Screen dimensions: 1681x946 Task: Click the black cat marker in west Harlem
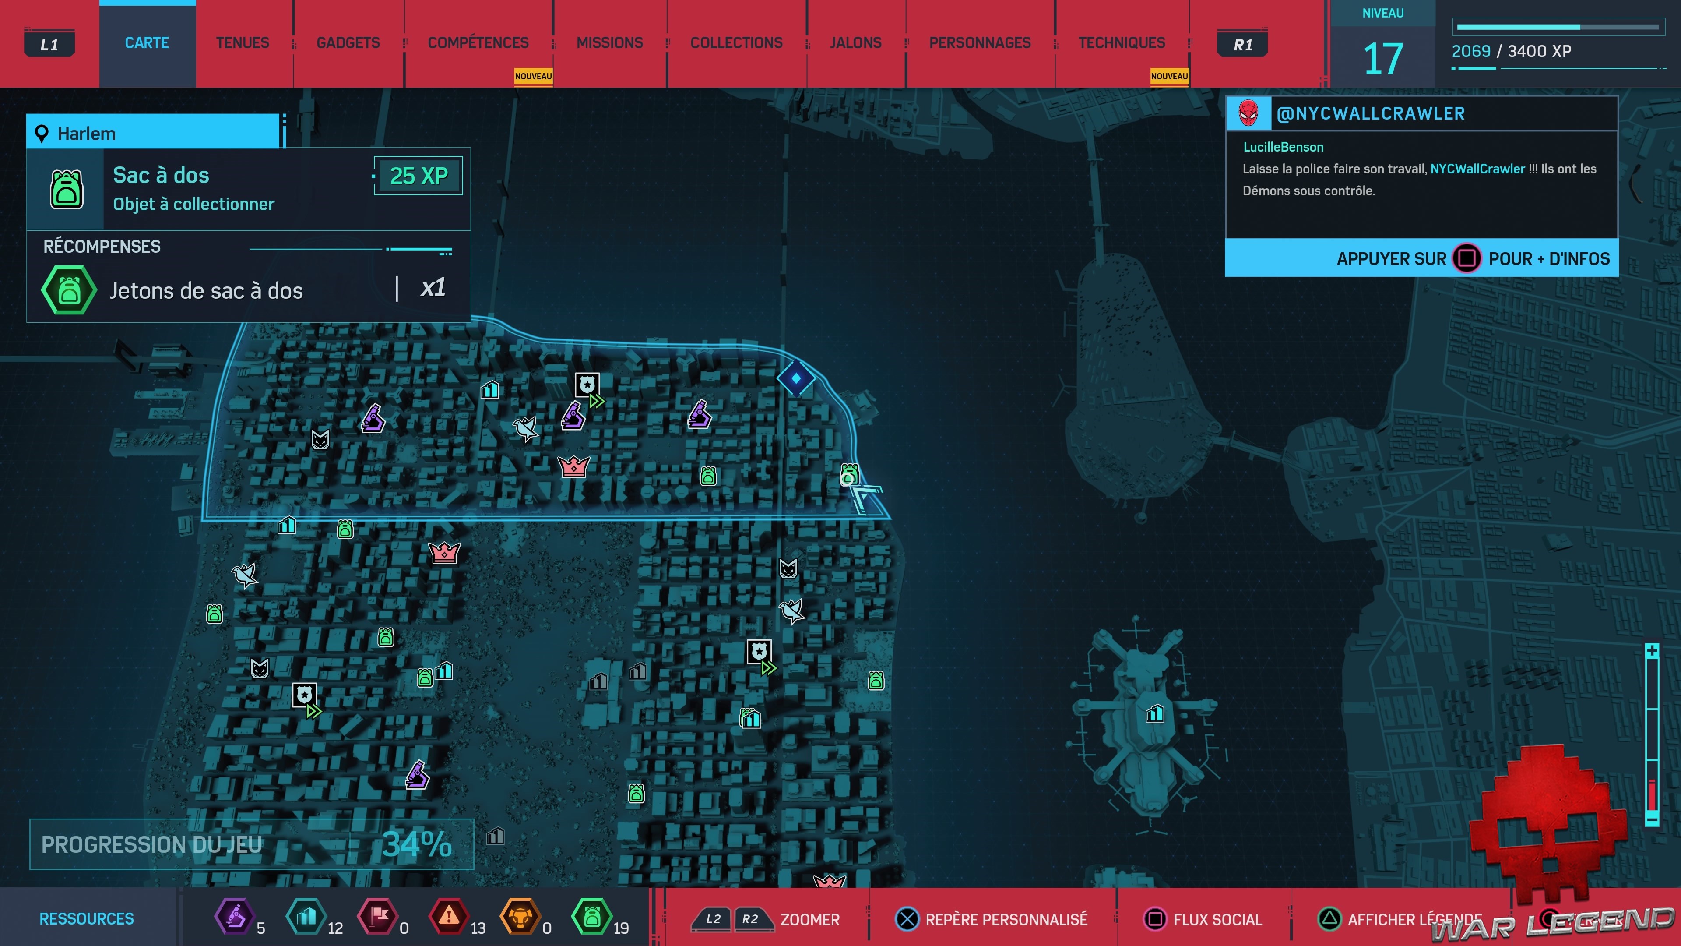(320, 440)
